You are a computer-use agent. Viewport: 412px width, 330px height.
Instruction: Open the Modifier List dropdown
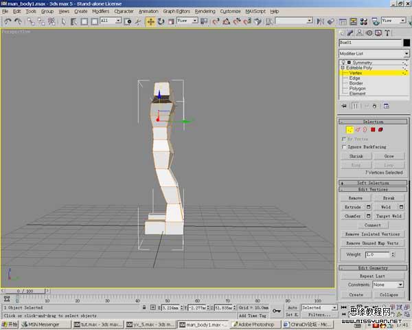coord(374,54)
